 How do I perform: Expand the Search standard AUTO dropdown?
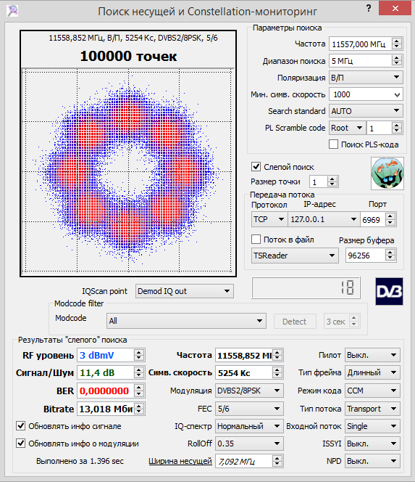pos(366,110)
